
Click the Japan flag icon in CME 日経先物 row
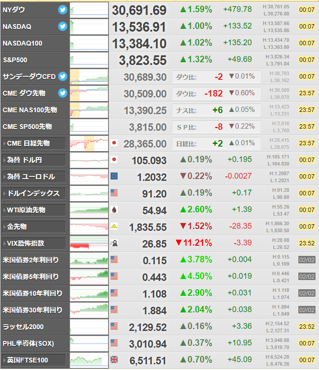tap(114, 143)
